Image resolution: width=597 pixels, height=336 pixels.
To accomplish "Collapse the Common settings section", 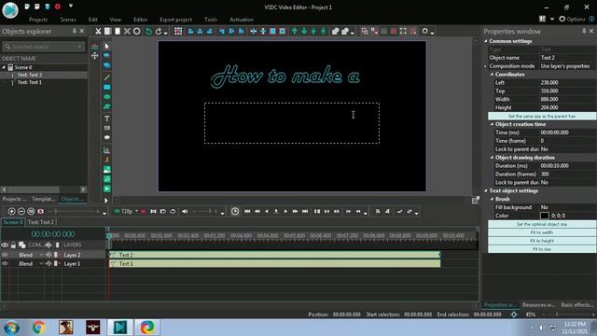I will 486,41.
